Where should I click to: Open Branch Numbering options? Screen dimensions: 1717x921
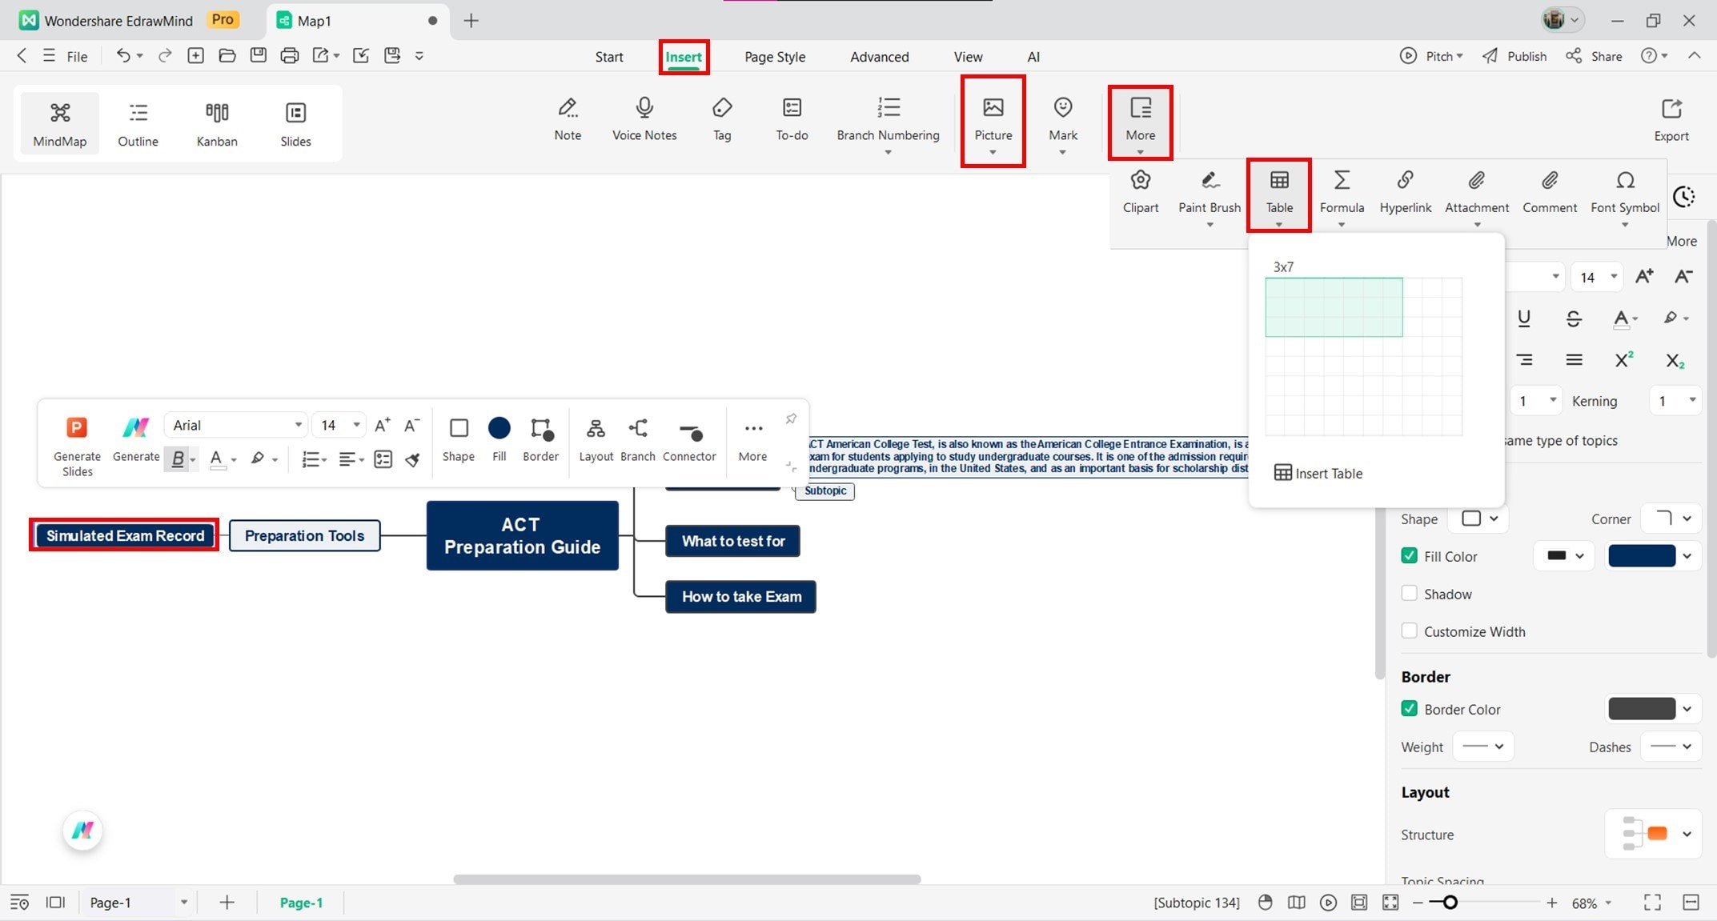[x=888, y=124]
